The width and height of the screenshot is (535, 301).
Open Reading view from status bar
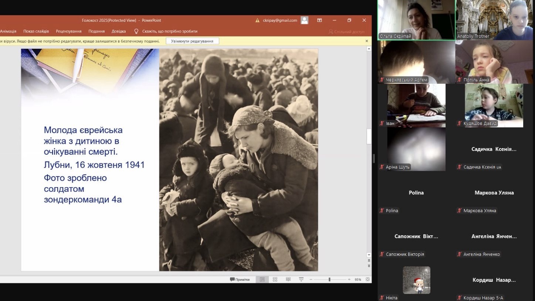pyautogui.click(x=288, y=280)
